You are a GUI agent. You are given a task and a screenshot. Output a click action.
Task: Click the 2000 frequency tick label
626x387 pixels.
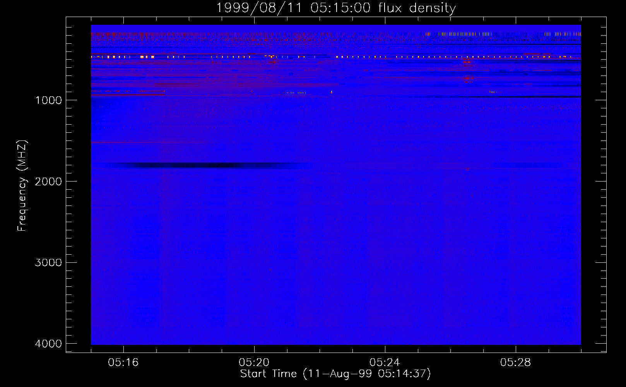coord(48,182)
